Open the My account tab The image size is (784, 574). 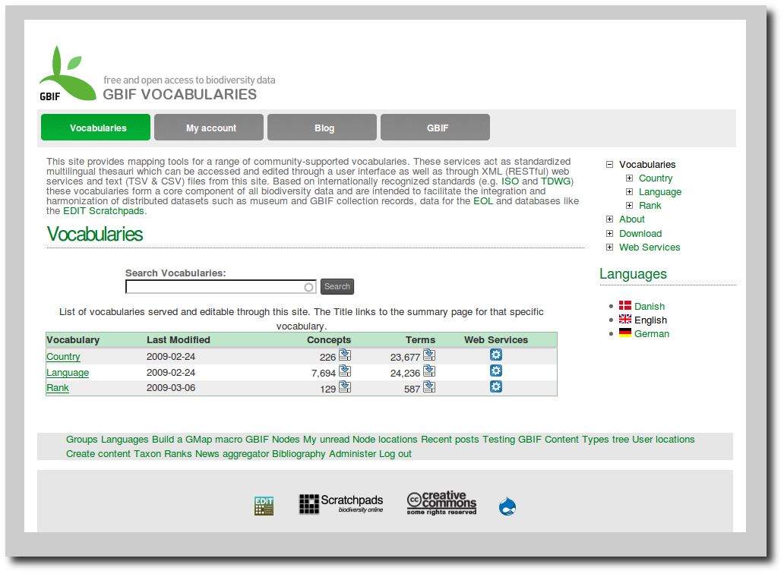pyautogui.click(x=208, y=128)
